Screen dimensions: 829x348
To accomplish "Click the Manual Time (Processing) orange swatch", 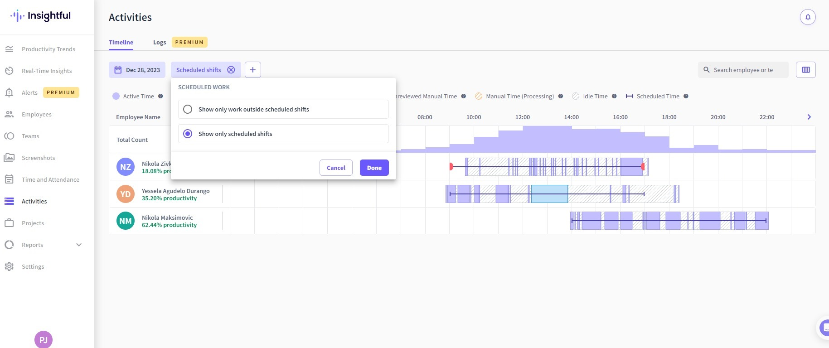I will coord(479,96).
